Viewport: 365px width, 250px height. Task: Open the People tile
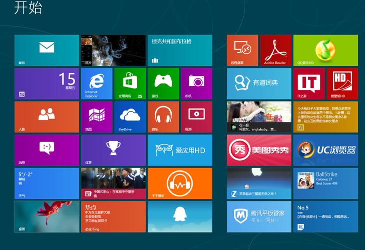(x=47, y=116)
